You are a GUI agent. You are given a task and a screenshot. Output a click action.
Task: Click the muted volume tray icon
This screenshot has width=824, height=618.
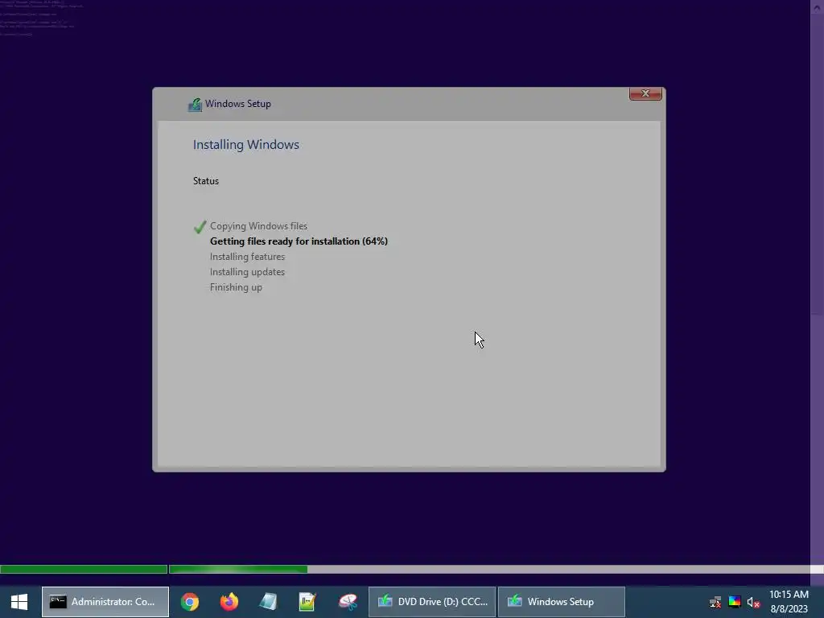coord(753,602)
